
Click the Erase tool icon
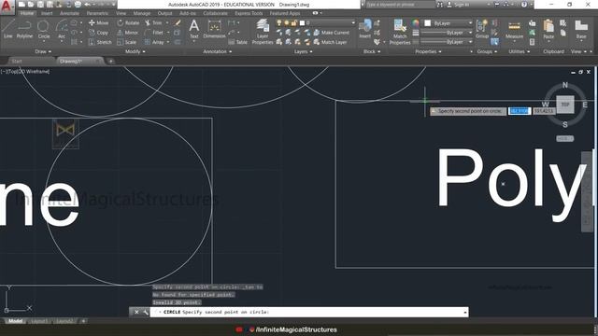coord(178,22)
